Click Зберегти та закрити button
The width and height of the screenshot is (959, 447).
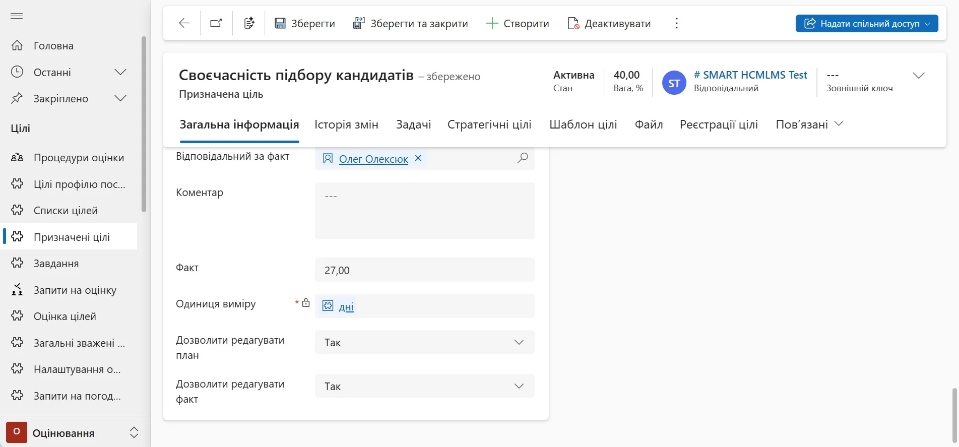point(410,23)
